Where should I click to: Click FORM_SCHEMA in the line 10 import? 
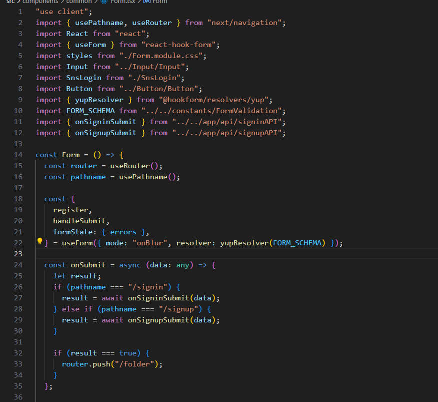[x=90, y=111]
